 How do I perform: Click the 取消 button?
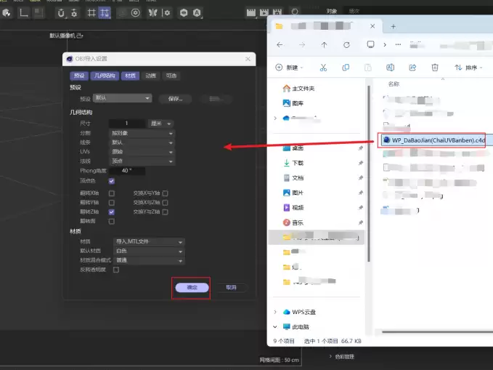pyautogui.click(x=231, y=287)
